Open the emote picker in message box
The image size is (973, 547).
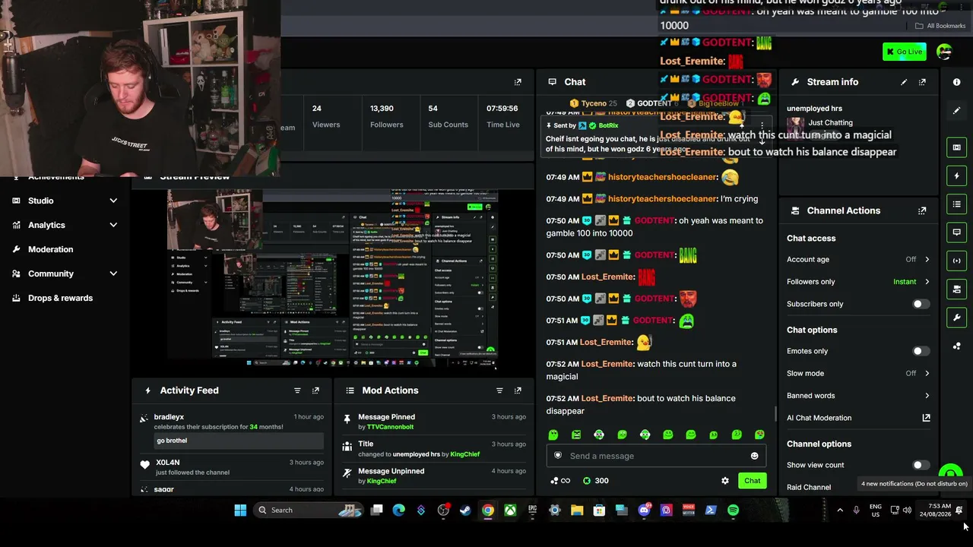(754, 456)
